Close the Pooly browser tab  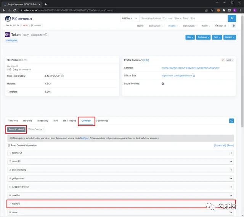(x=39, y=4)
